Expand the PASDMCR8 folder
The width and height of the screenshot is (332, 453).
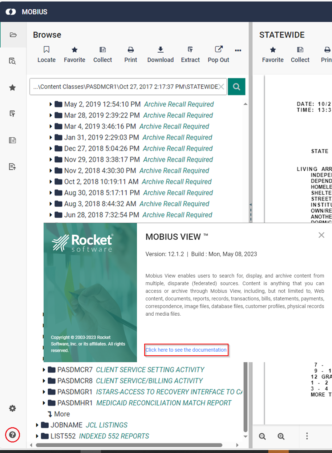coord(44,381)
